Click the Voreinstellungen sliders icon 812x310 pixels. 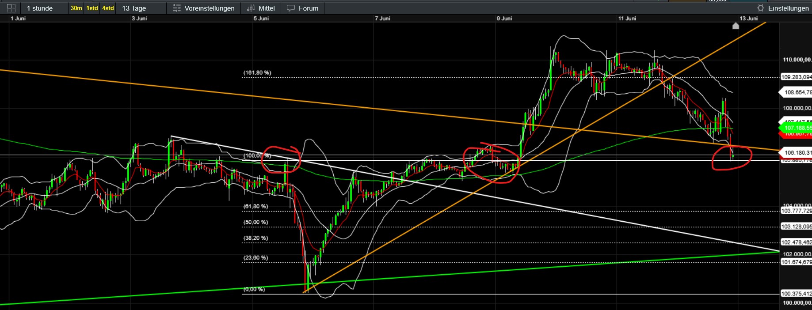(x=177, y=8)
